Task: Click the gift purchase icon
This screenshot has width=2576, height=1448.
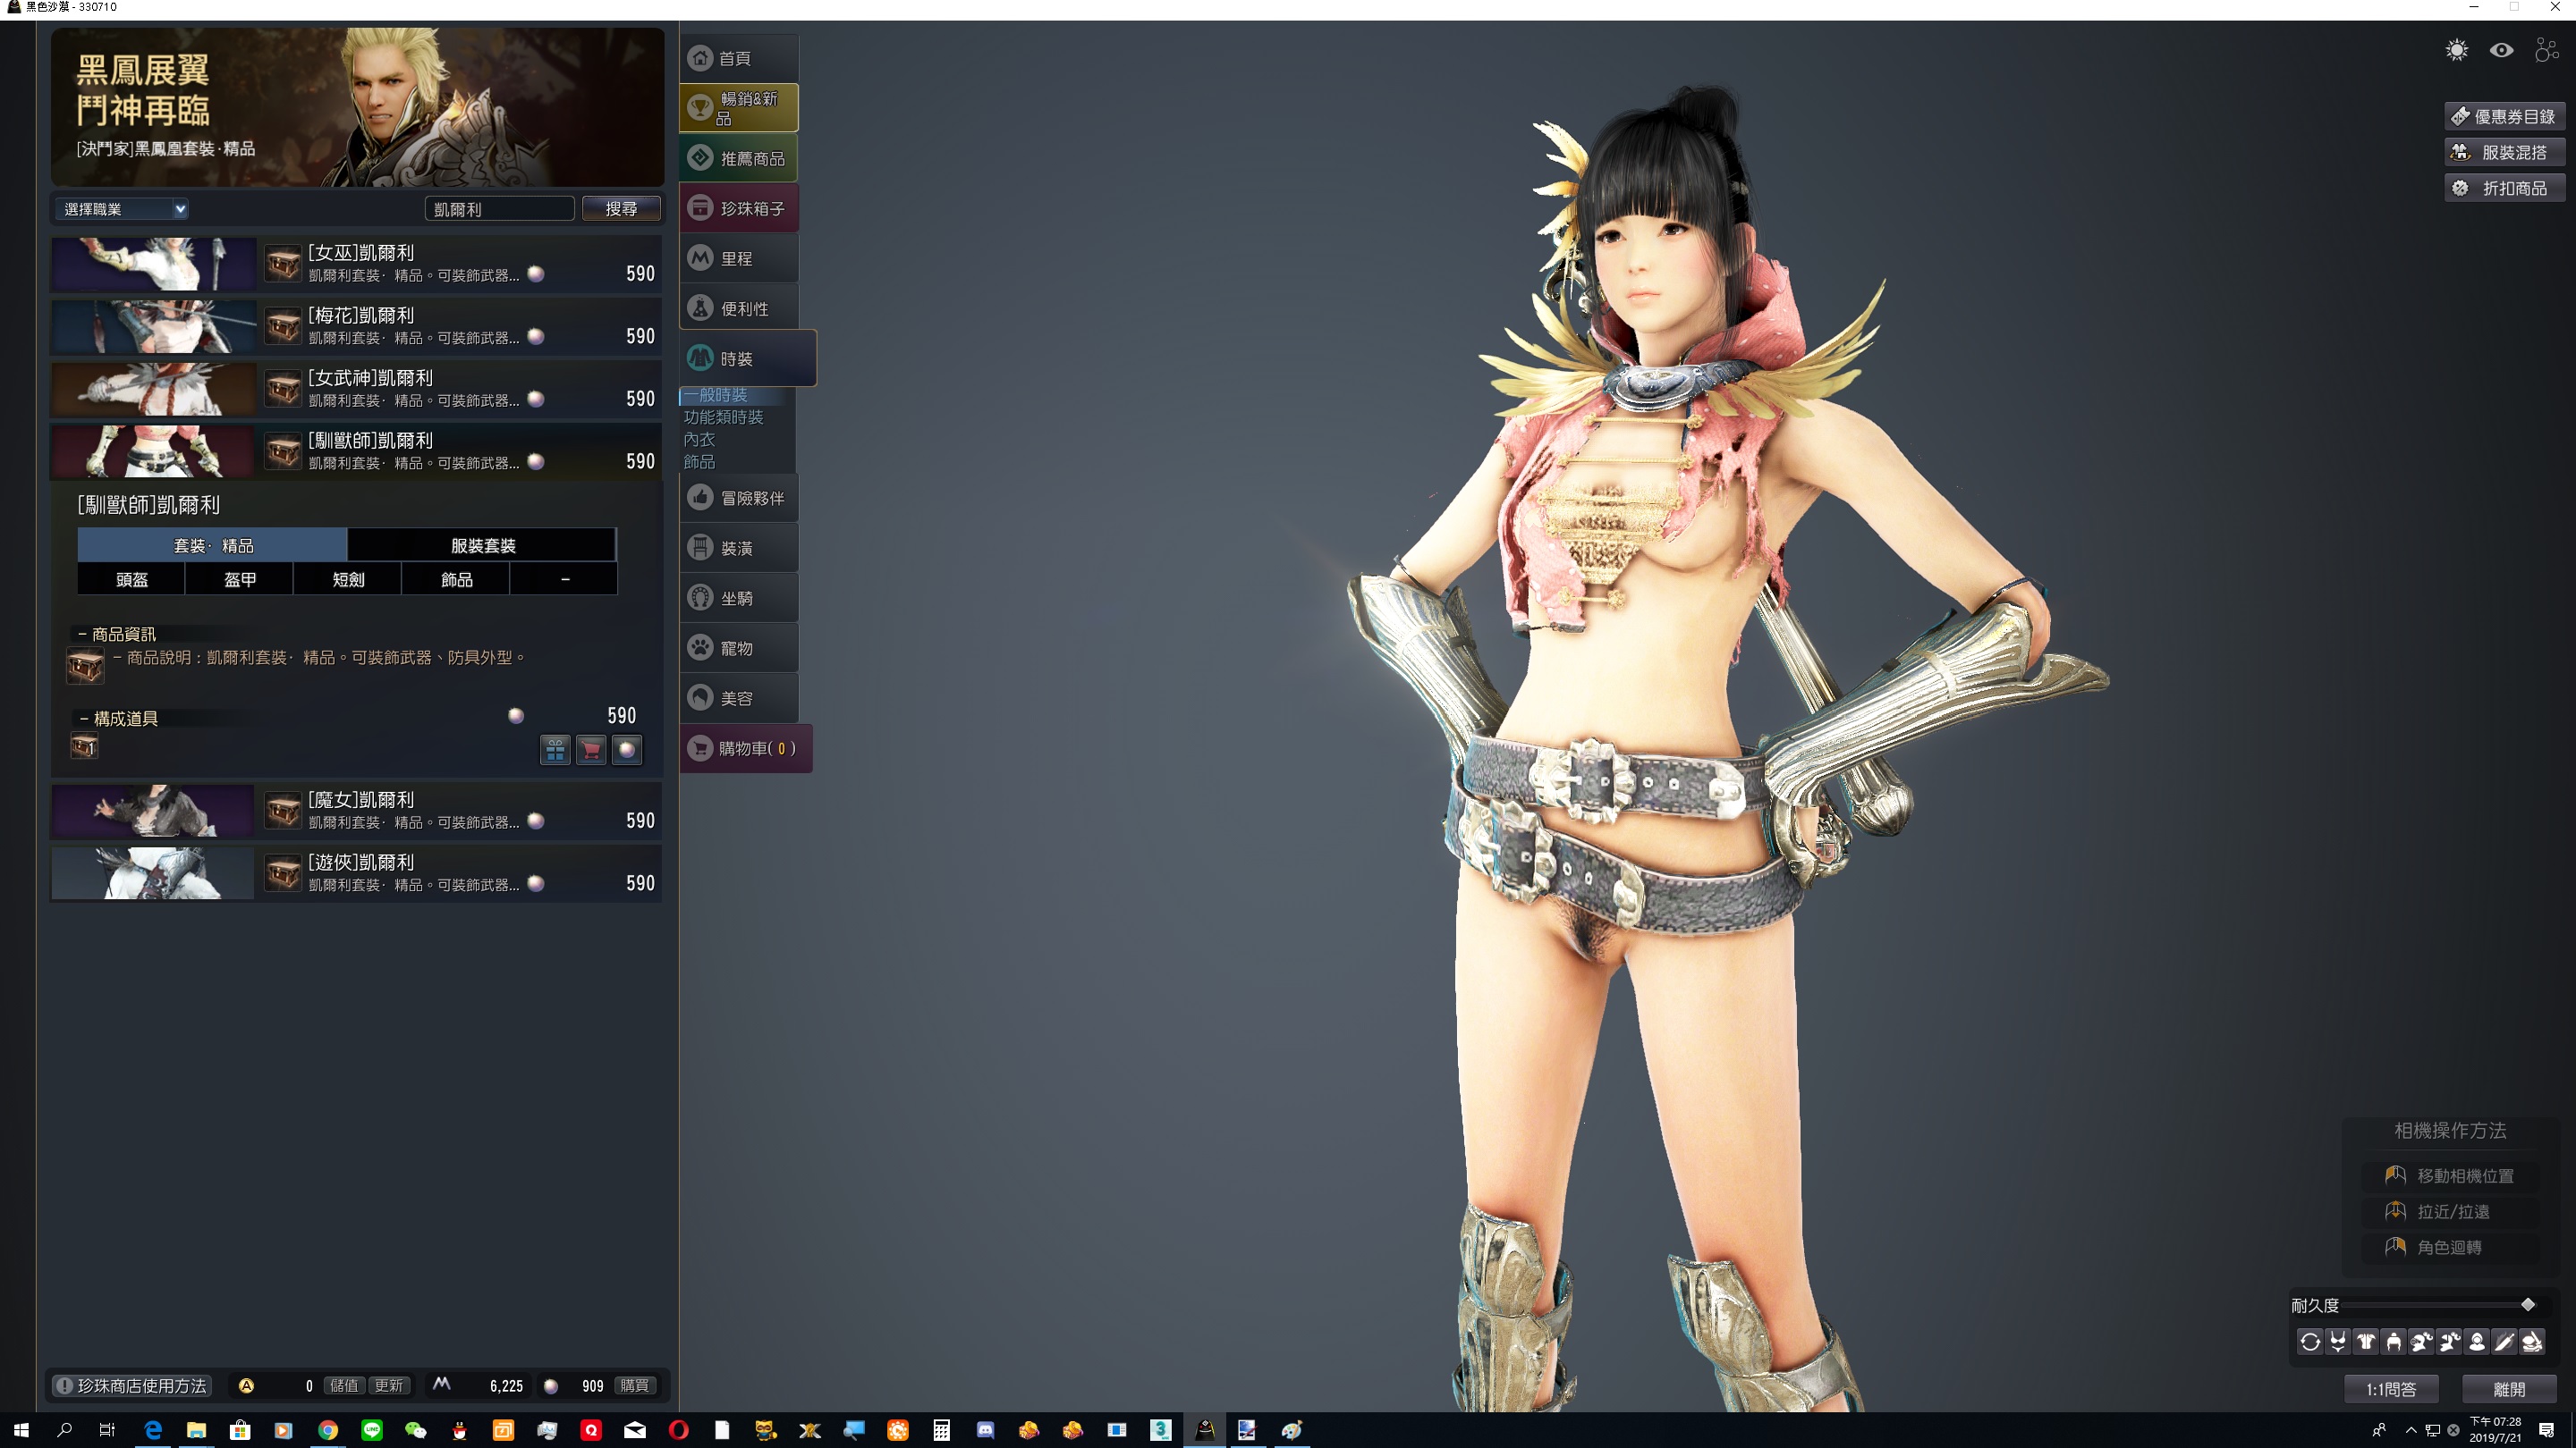Action: [x=555, y=750]
